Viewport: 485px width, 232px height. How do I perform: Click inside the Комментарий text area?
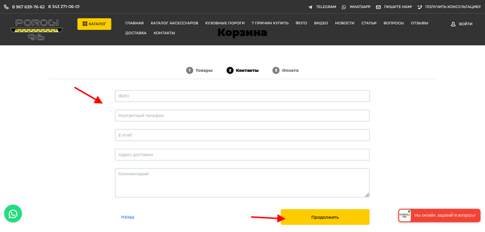242,182
